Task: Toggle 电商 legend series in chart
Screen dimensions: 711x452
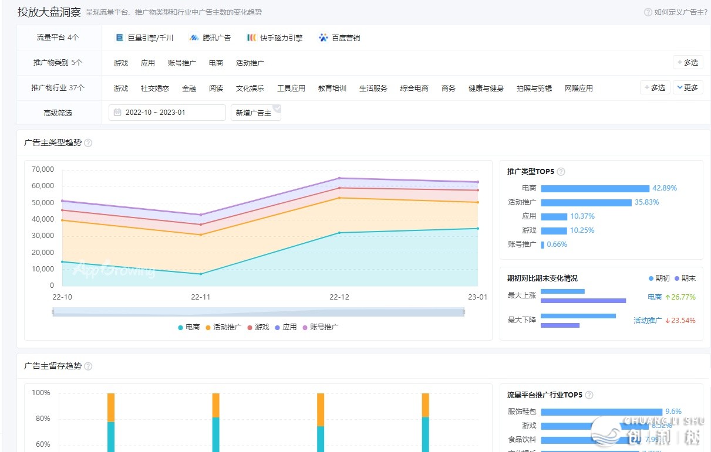Action: tap(189, 327)
